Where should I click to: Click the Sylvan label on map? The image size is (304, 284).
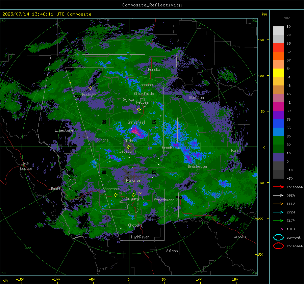click(x=129, y=100)
